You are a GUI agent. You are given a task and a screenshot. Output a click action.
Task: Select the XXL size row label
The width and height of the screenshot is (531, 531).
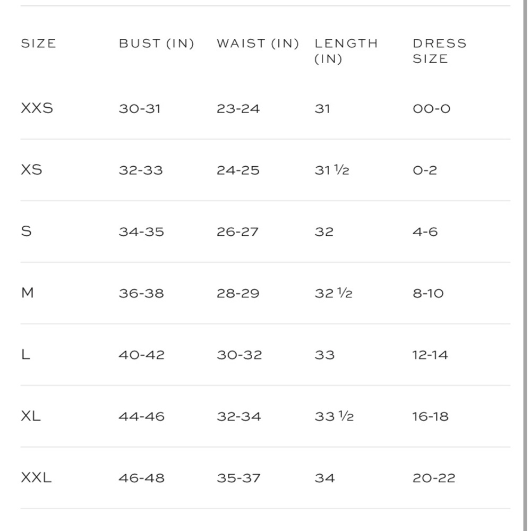click(x=36, y=477)
